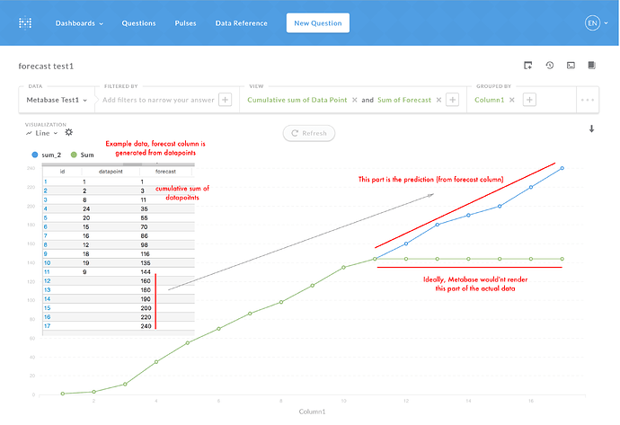Viewport: 620px width, 425px height.
Task: Change the Line visualization type
Action: coord(42,133)
